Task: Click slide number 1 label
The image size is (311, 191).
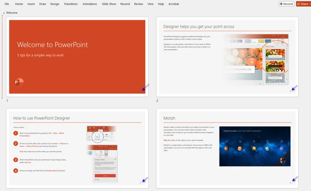Action: tap(7, 101)
